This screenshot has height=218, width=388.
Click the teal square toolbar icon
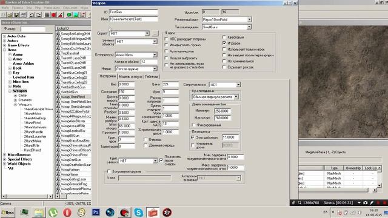click(76, 15)
